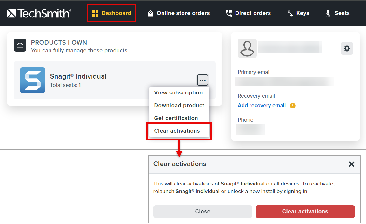
Task: Open the Dashboard tab
Action: click(111, 13)
